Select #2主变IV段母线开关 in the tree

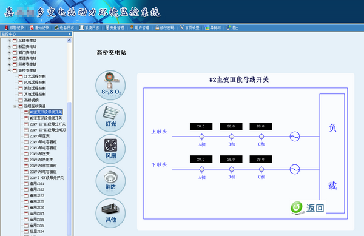point(45,118)
